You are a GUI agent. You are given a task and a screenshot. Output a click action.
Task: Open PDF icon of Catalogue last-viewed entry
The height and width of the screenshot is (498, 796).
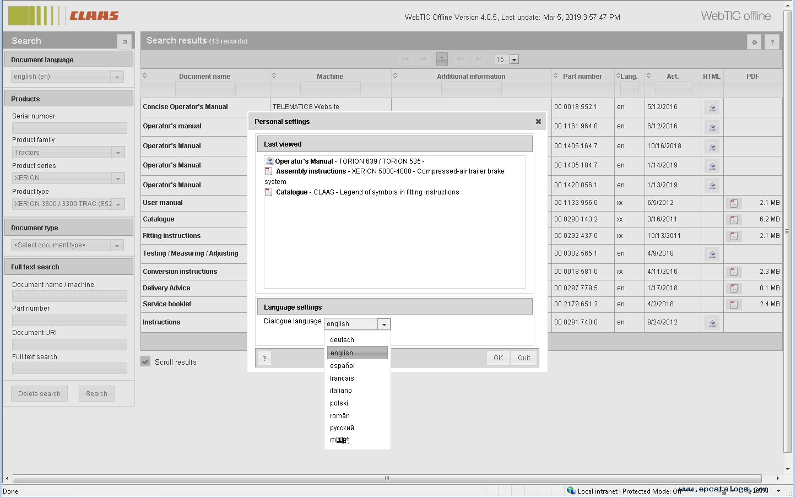[269, 192]
